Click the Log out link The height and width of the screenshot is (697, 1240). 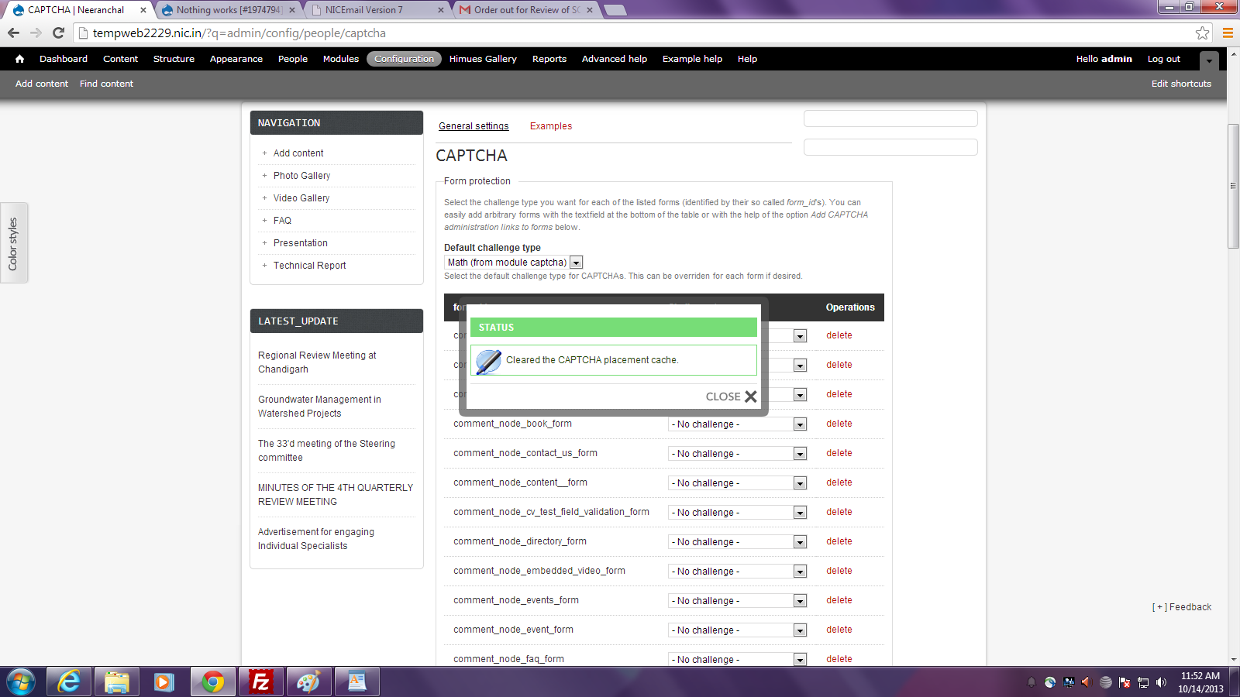pyautogui.click(x=1163, y=59)
